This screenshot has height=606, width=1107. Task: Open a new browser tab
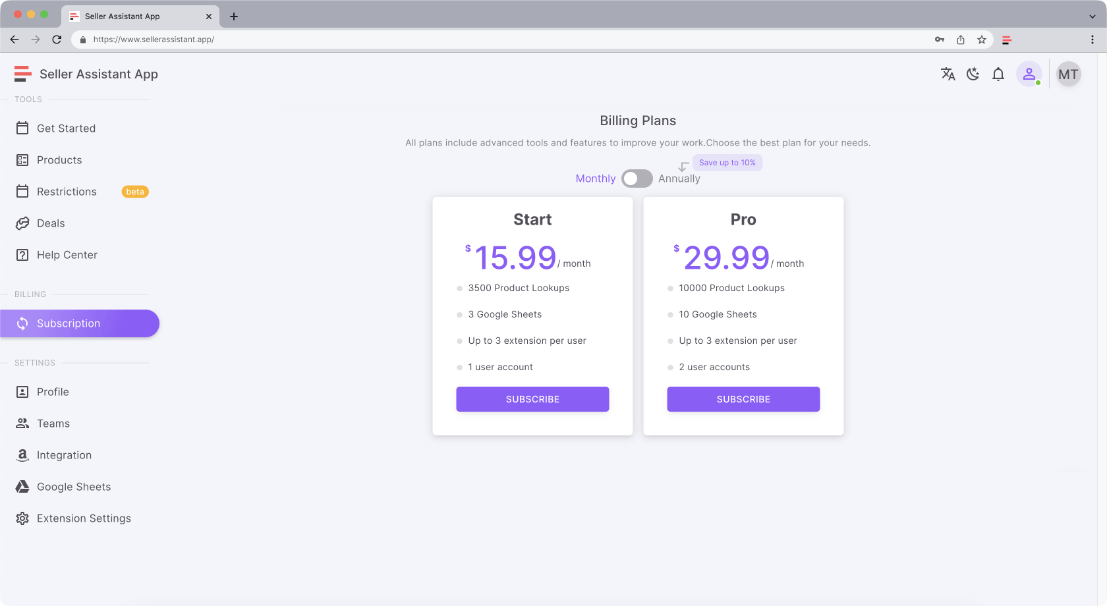pos(233,16)
